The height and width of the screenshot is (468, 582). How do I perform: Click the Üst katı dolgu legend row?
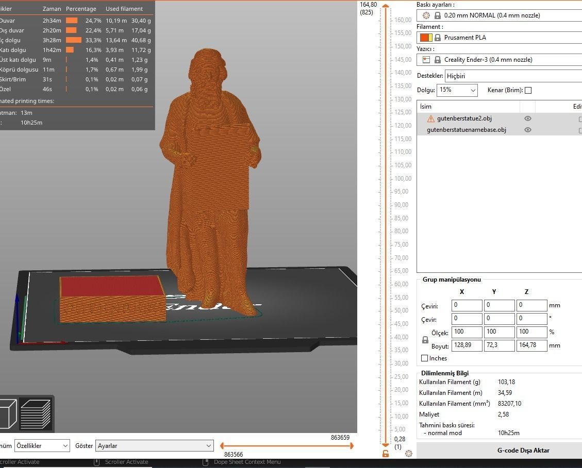click(x=76, y=60)
